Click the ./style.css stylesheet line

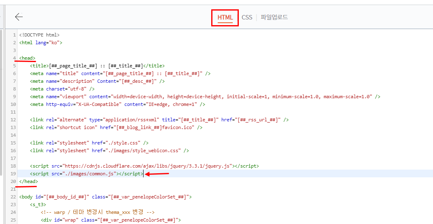coord(89,143)
